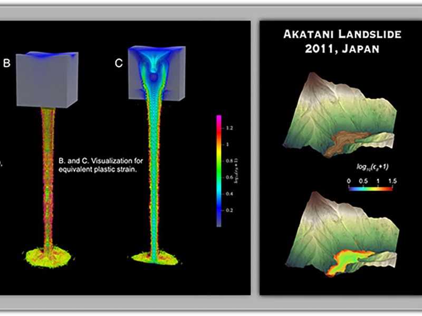422x316 pixels.
Task: Click the '0.2' tick on vertical color bar
Action: tap(229, 210)
